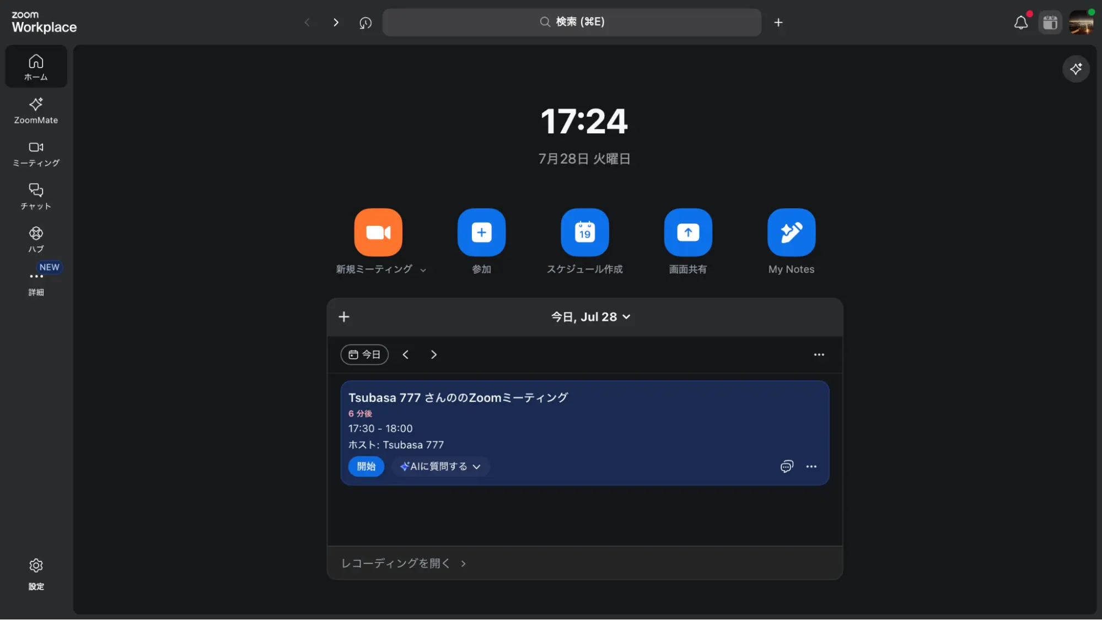Click the zoom Workplace logo
This screenshot has height=620, width=1102.
click(x=44, y=22)
